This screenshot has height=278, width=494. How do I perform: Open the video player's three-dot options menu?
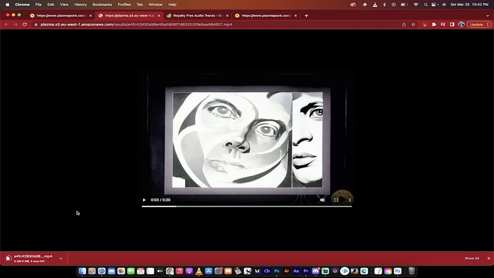350,200
